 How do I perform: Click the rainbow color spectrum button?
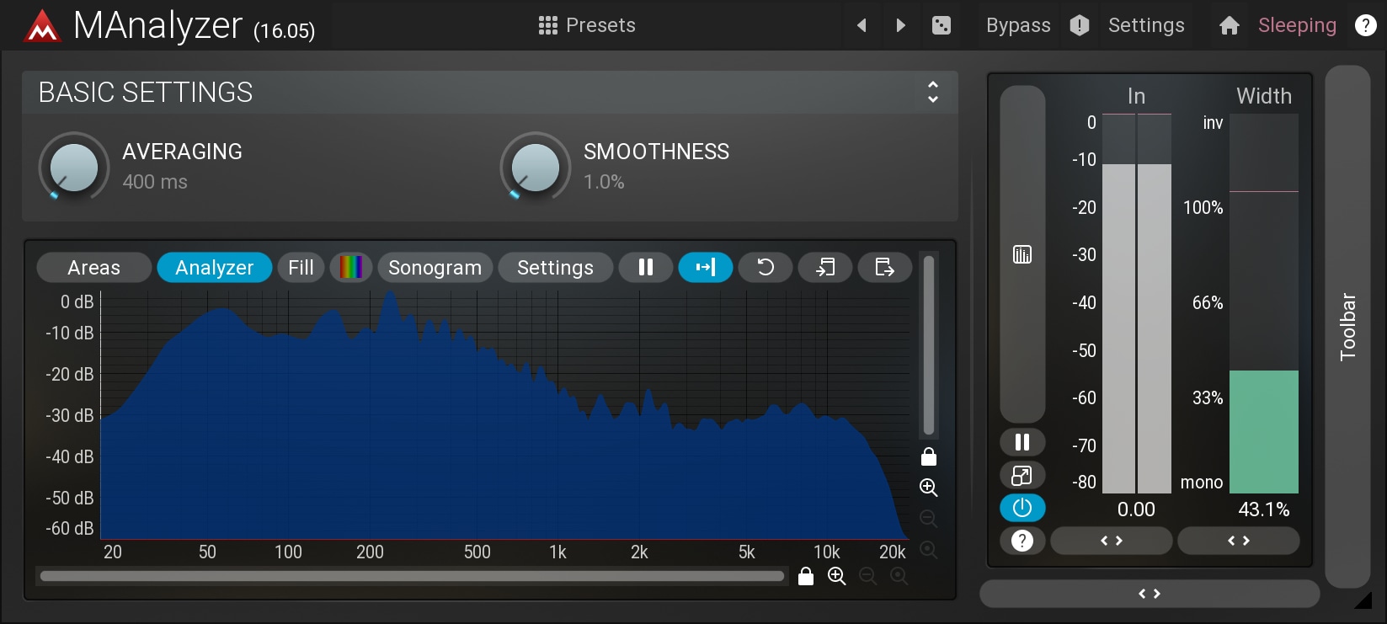351,268
